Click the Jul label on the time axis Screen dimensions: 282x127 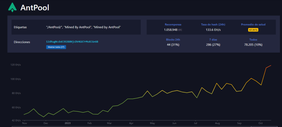[x=196, y=123]
